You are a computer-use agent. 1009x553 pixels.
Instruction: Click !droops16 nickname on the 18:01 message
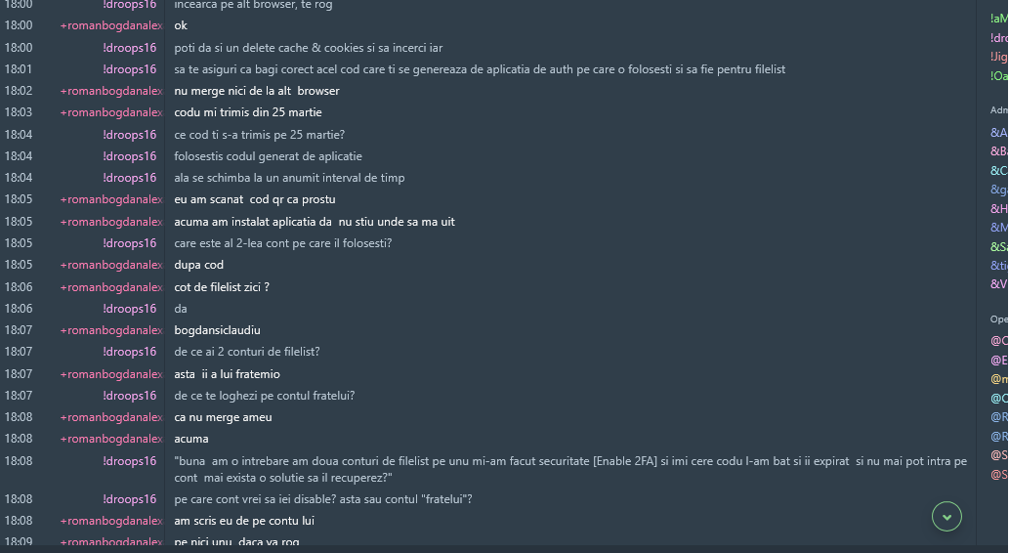tap(129, 69)
